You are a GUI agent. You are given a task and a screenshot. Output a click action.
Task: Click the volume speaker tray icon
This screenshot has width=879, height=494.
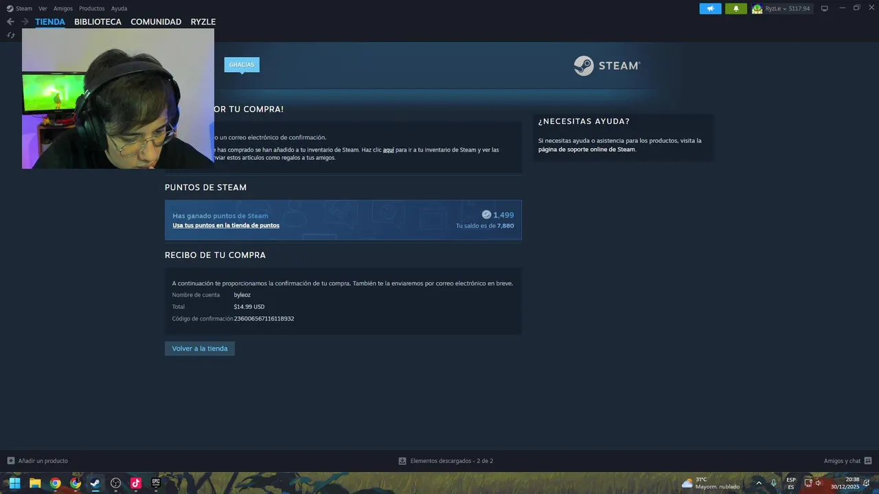point(818,483)
